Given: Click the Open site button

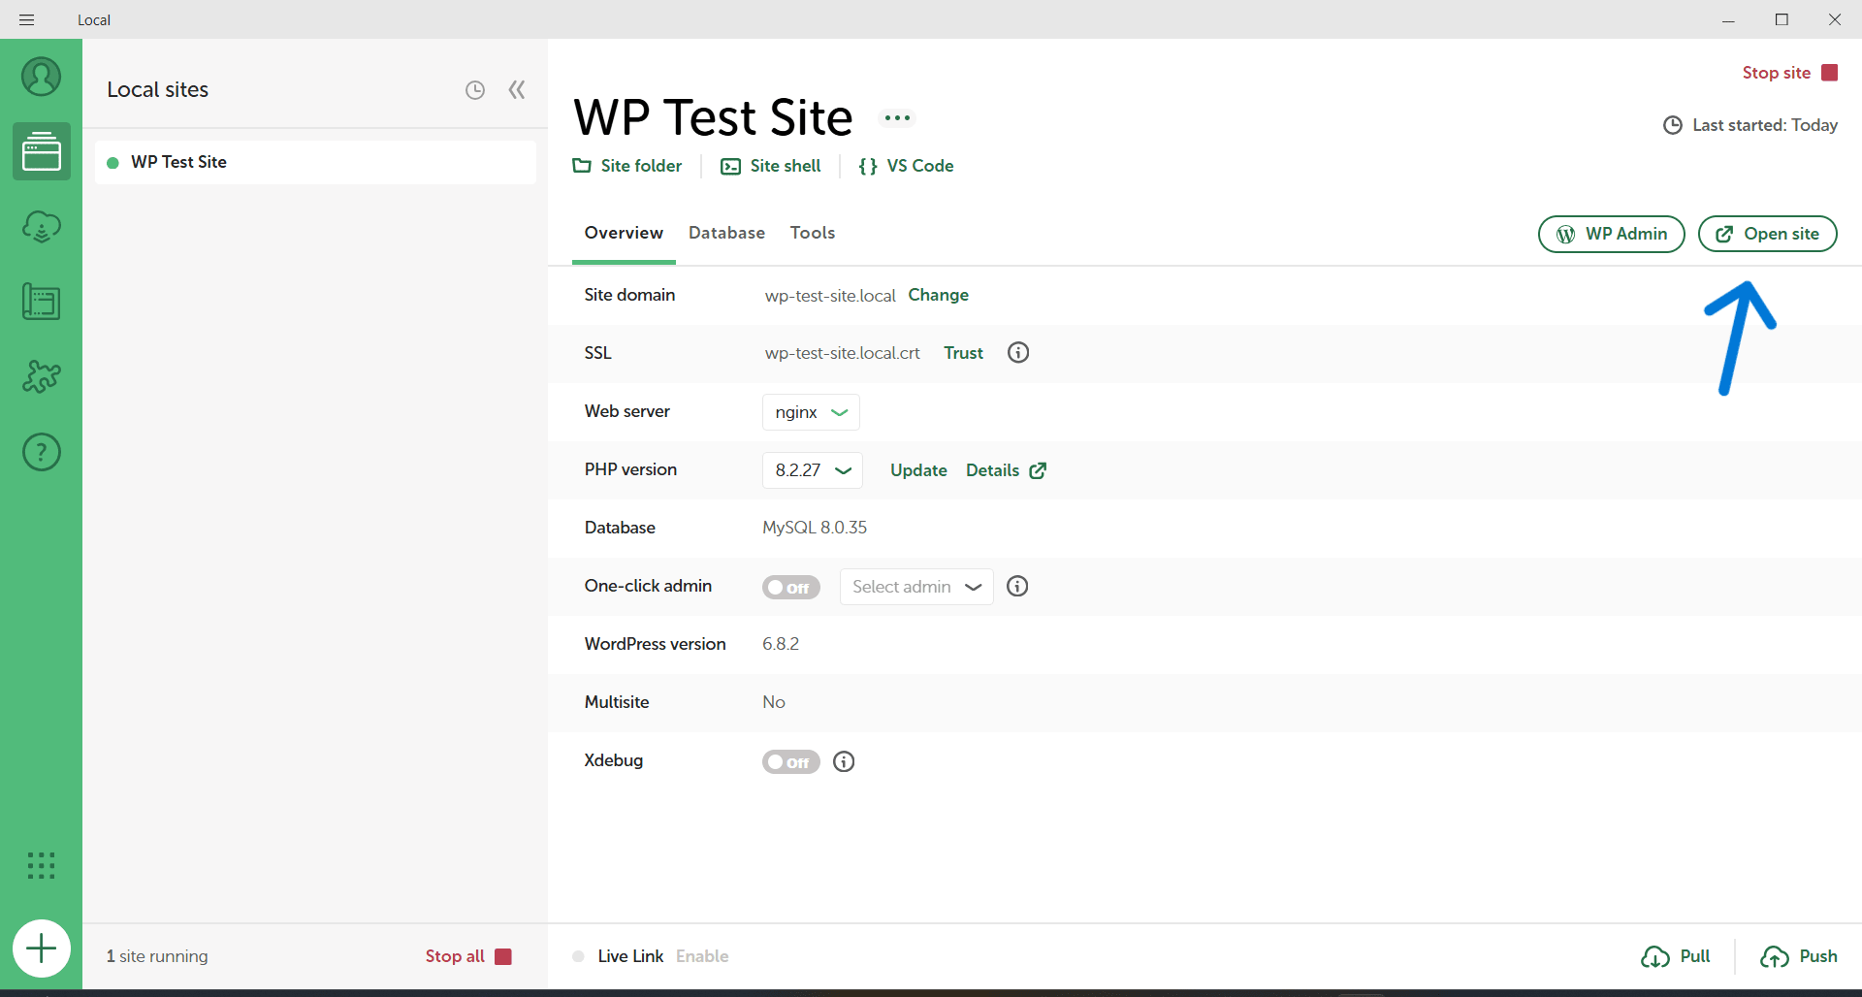Looking at the screenshot, I should click(x=1768, y=234).
